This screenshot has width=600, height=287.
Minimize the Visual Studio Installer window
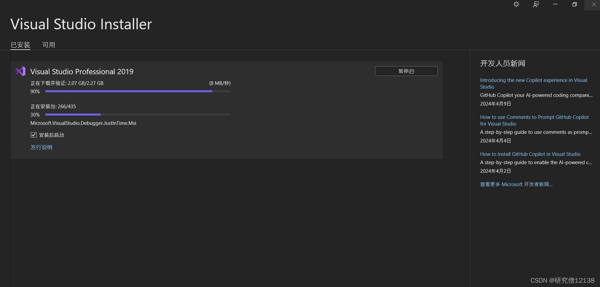(555, 4)
